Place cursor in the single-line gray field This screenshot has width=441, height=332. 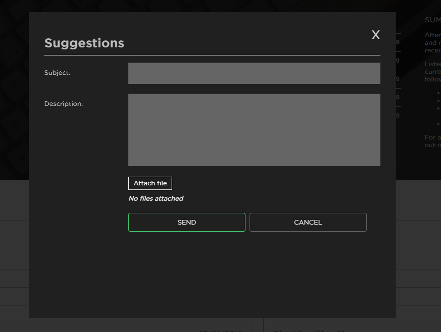(x=254, y=73)
